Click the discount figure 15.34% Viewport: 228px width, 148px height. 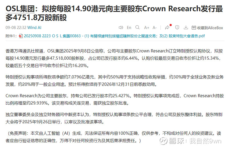click(x=211, y=58)
